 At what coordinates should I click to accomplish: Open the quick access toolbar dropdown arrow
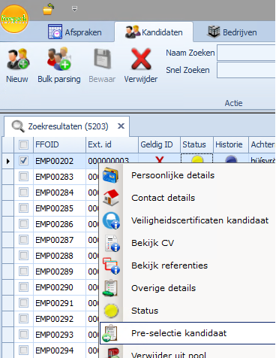[x=74, y=9]
